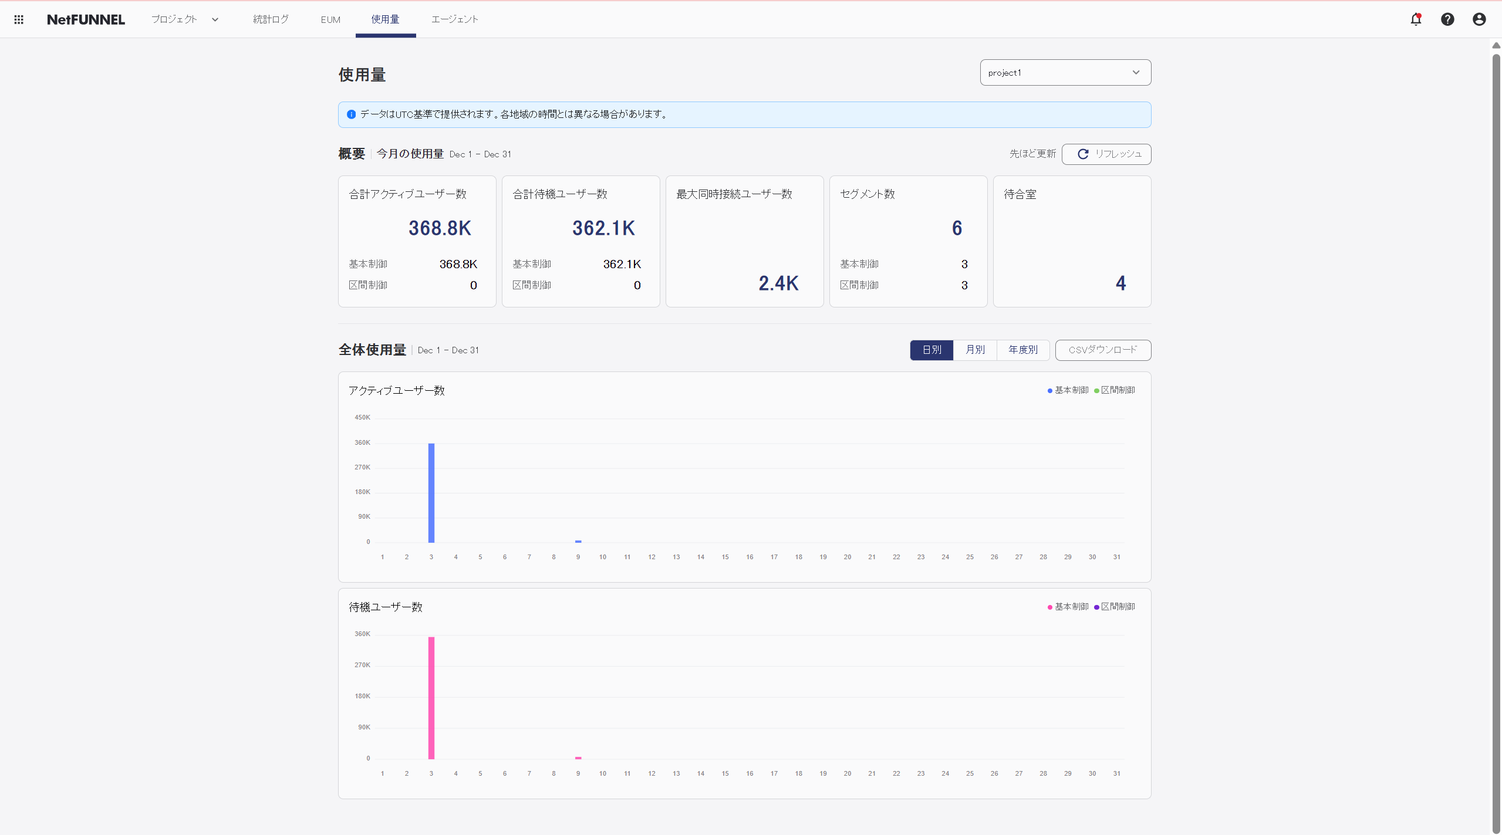The width and height of the screenshot is (1502, 835).
Task: Open the notifications bell
Action: [x=1416, y=19]
